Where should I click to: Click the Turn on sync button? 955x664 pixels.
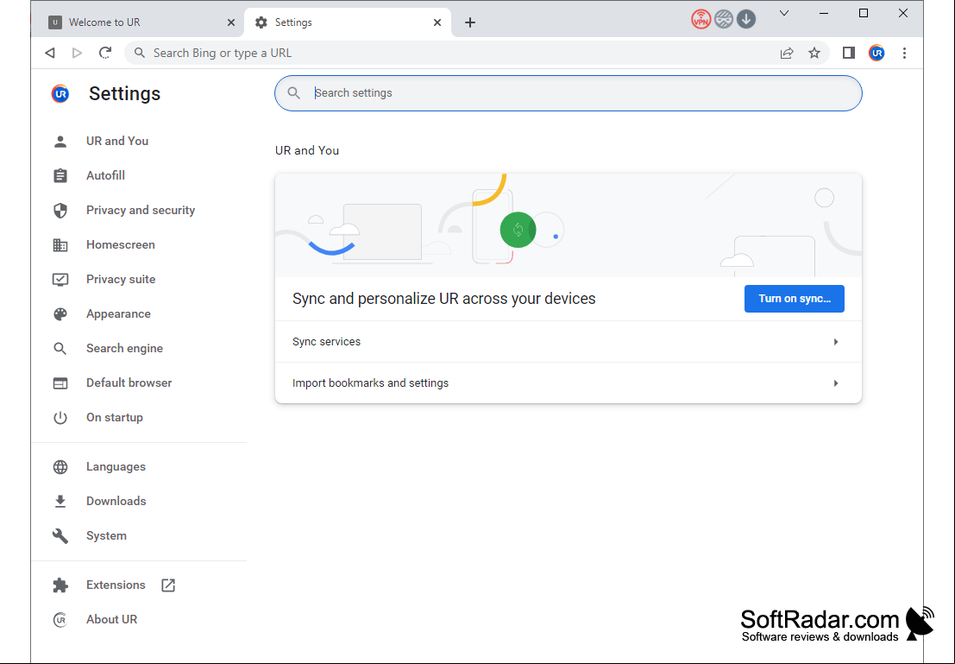[x=795, y=299]
